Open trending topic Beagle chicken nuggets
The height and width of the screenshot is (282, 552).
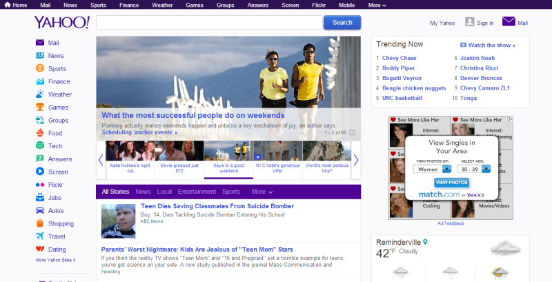414,88
